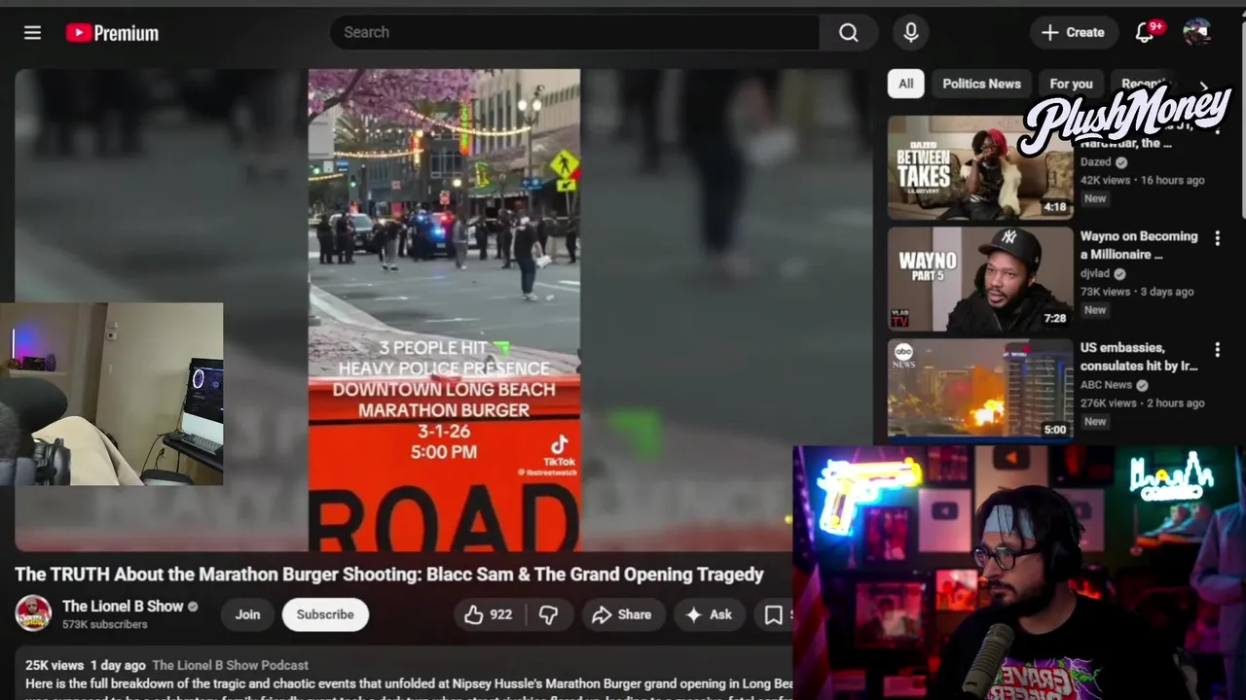Click the main video player
Viewport: 1246px width, 700px height.
[x=444, y=310]
